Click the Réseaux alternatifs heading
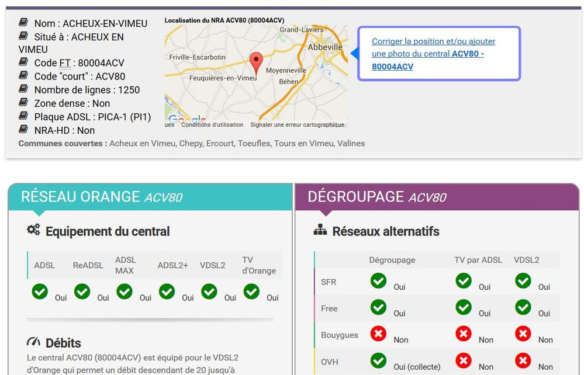This screenshot has width=584, height=375. [x=386, y=231]
